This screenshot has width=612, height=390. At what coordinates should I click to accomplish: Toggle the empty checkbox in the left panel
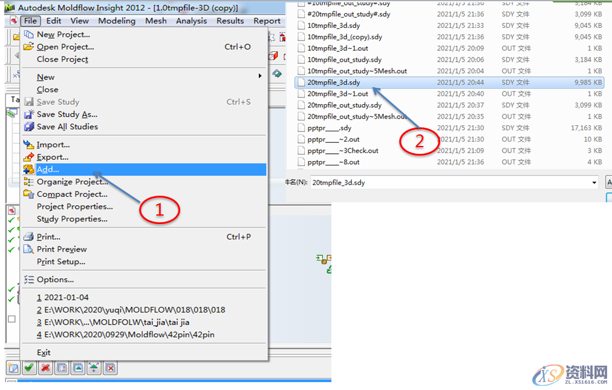coord(11,319)
